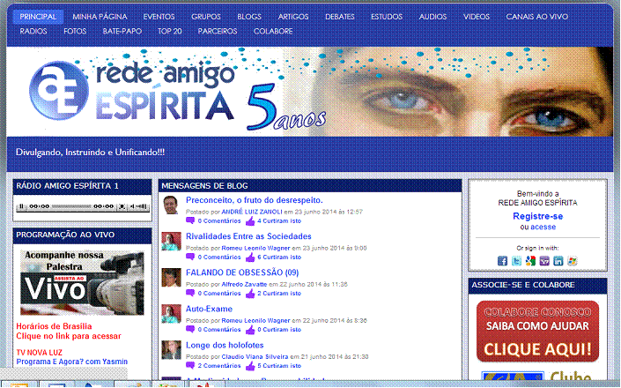Sign in with the Yahoo icon
621x388 pixels.
click(x=544, y=261)
